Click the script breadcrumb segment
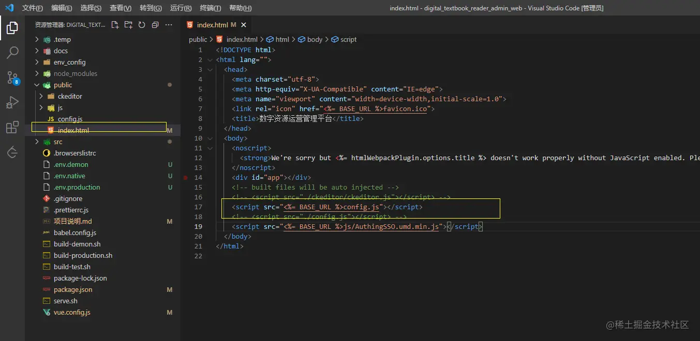Image resolution: width=700 pixels, height=341 pixels. click(348, 39)
